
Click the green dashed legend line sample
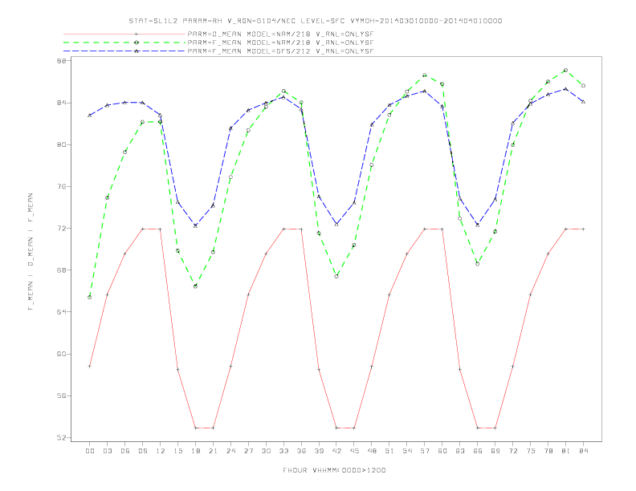pos(124,43)
